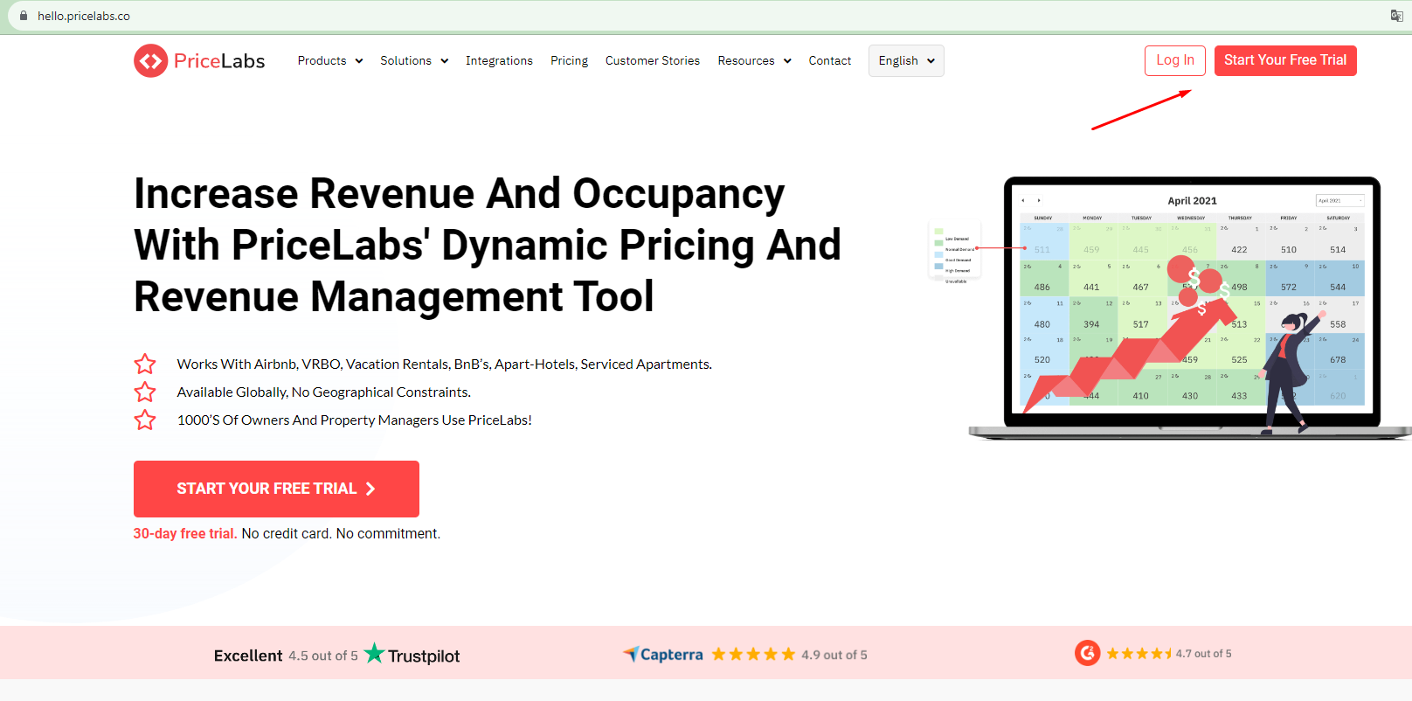Click the '30-day free trial.' red text

pyautogui.click(x=185, y=533)
